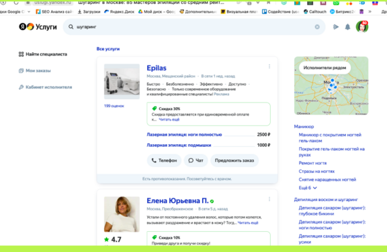
Task: Open Лазерная эпиляция: подмышки
Action: (x=178, y=145)
